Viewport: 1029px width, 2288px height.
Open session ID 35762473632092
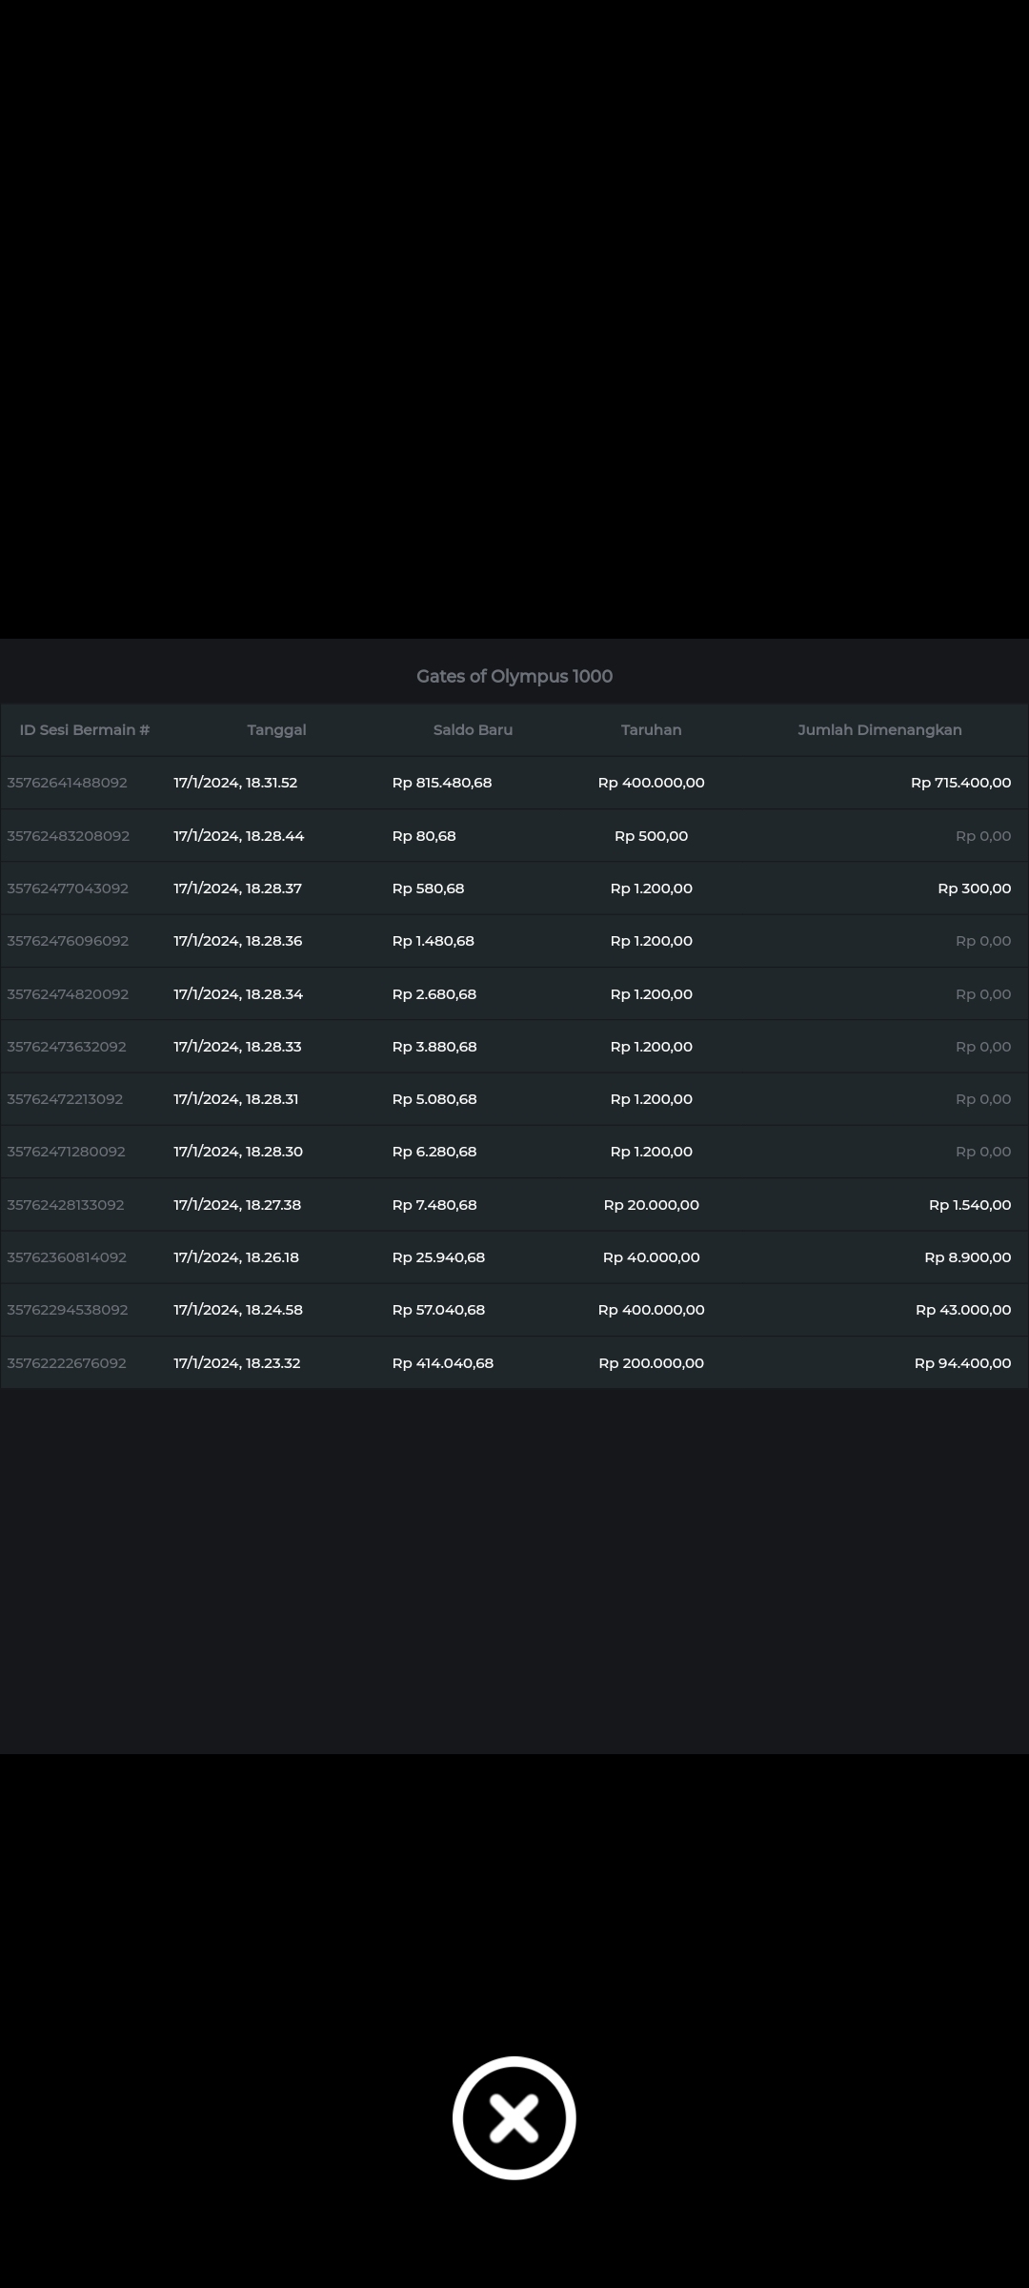click(x=67, y=1047)
